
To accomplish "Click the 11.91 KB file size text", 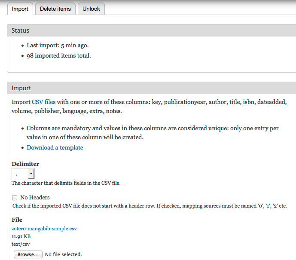I will pyautogui.click(x=21, y=236).
